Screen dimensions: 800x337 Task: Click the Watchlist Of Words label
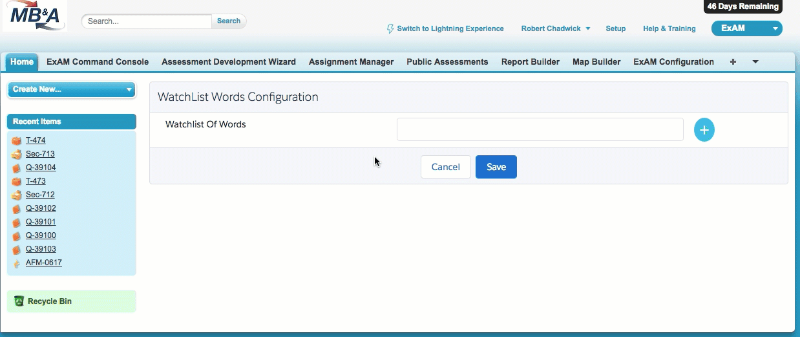(x=205, y=124)
